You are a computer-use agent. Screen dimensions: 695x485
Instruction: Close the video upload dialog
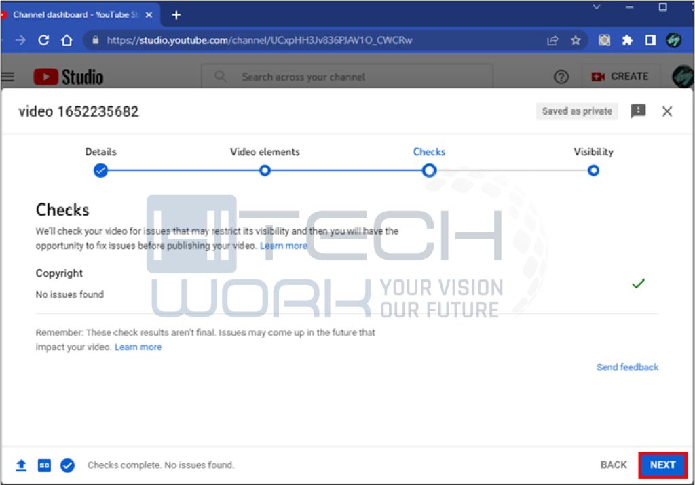tap(667, 111)
